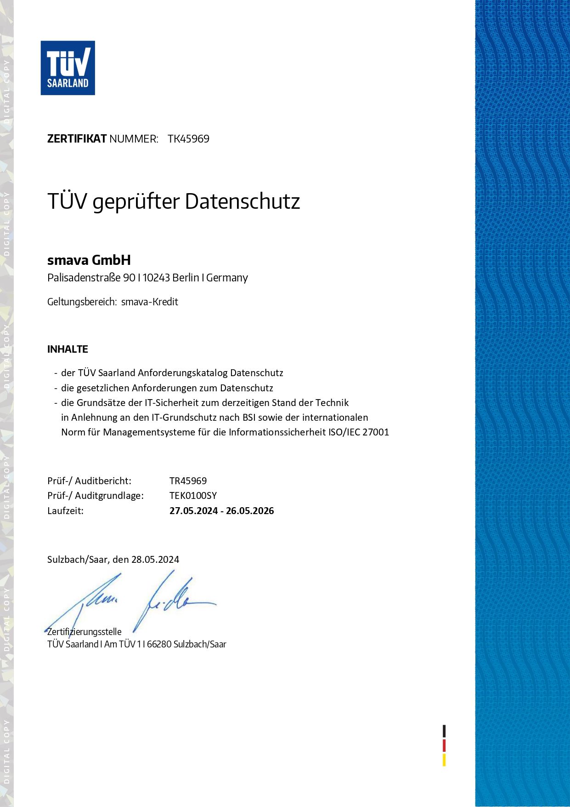Click the gesetzlichen Anforderungen zum Datenschutz bullet

(x=167, y=388)
